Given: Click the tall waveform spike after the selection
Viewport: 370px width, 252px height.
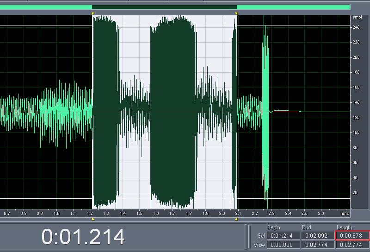Looking at the screenshot, I should [x=265, y=111].
